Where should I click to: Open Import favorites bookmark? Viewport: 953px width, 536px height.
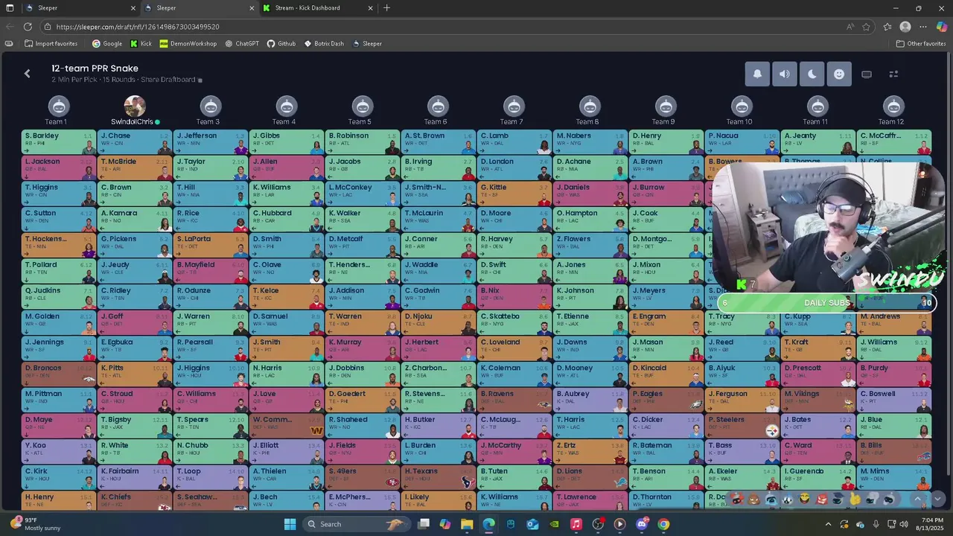51,44
